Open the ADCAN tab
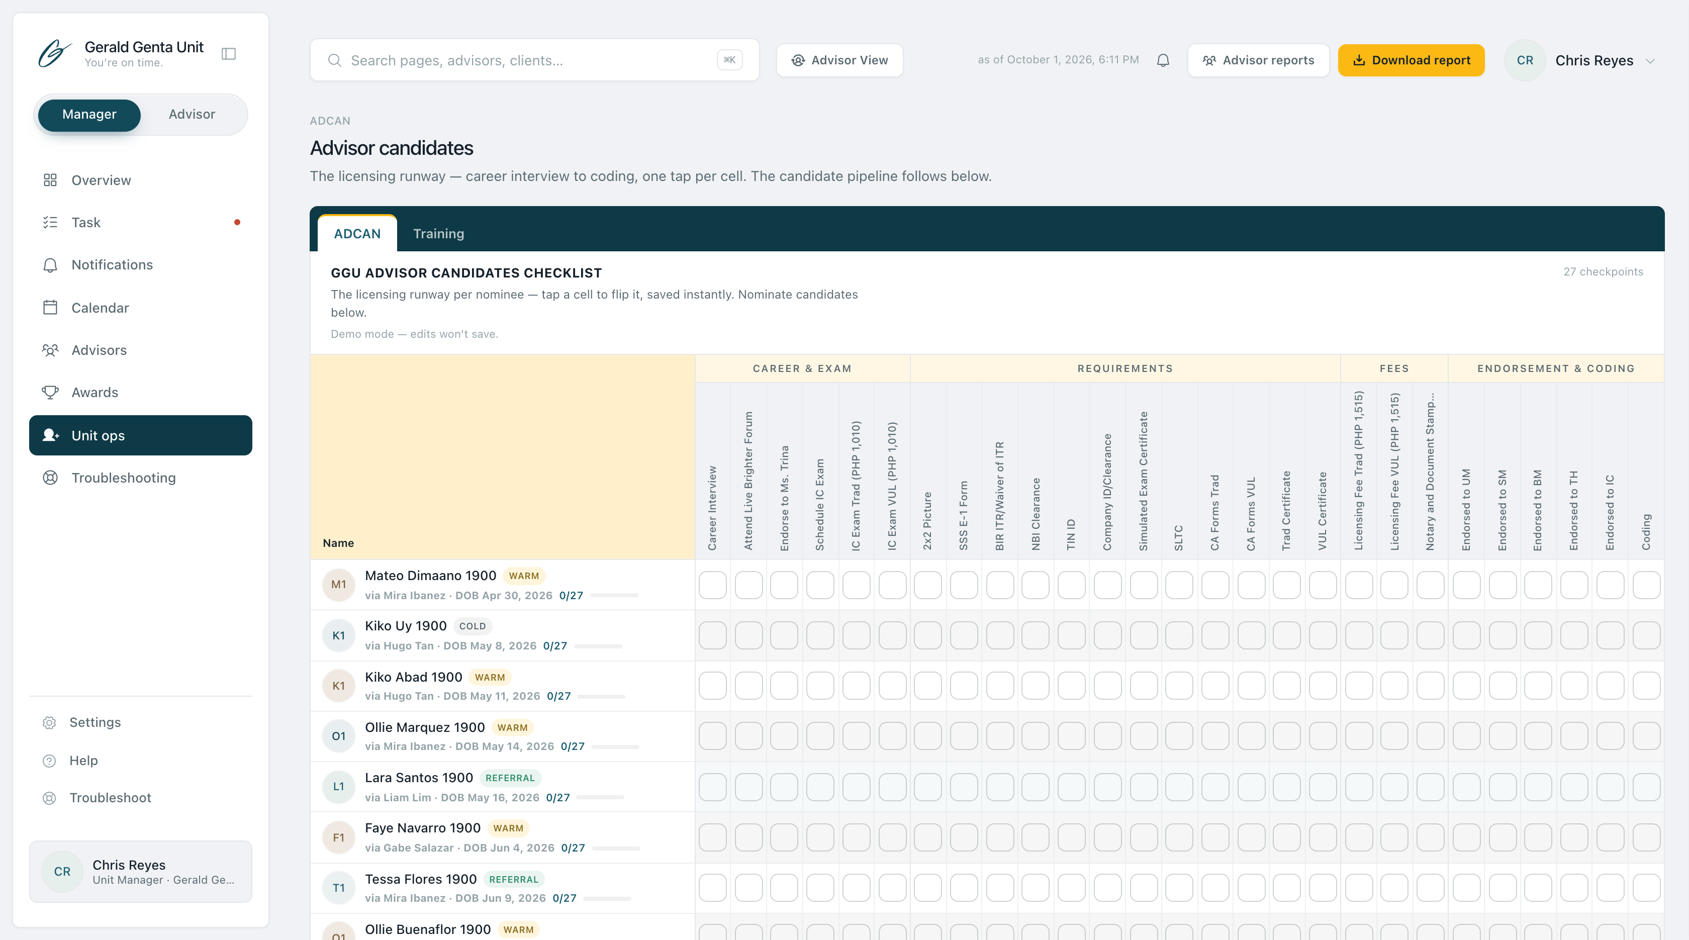 click(x=357, y=233)
